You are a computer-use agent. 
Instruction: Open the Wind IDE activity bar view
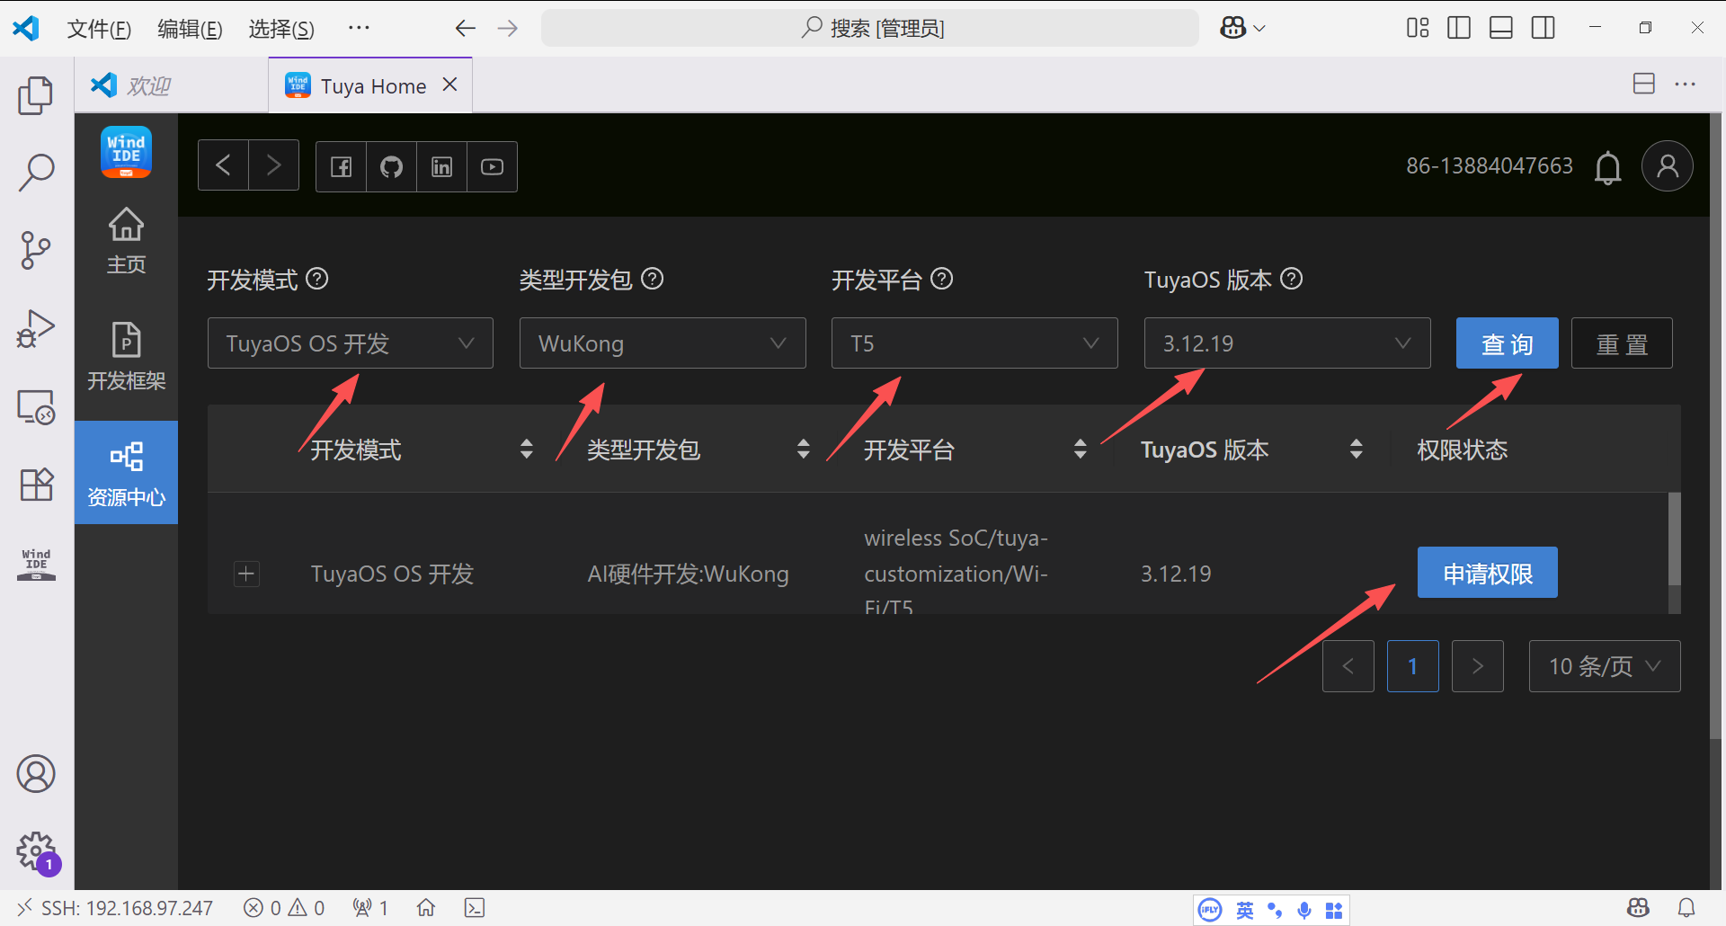36,564
